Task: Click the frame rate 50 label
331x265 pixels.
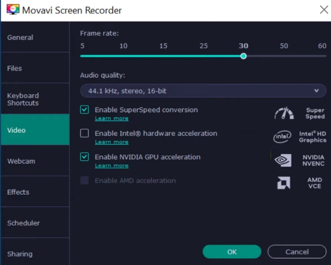Action: [284, 45]
